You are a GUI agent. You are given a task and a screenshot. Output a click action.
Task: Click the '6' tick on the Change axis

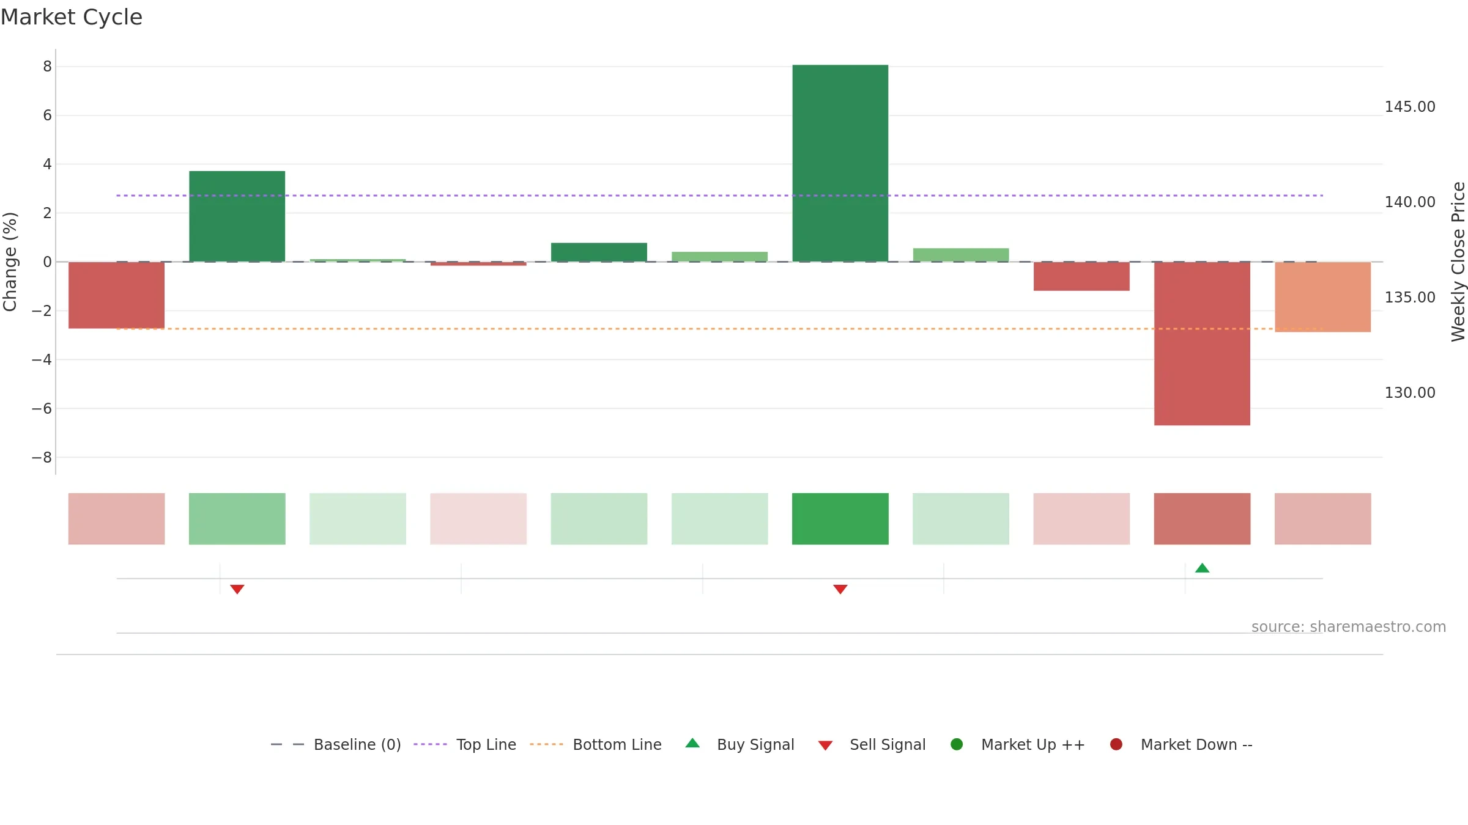point(47,116)
